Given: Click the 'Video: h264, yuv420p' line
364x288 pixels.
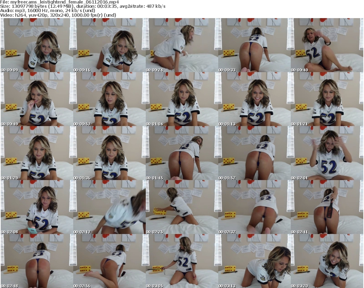Looking at the screenshot, I should point(58,15).
